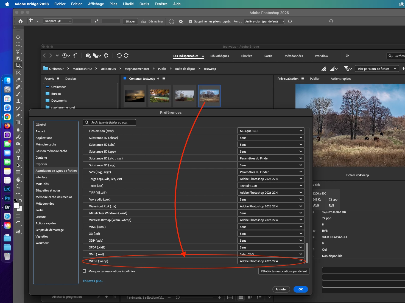Switch to Métadonnées workspace
Viewport: 405px width, 303px height.
coord(294,56)
